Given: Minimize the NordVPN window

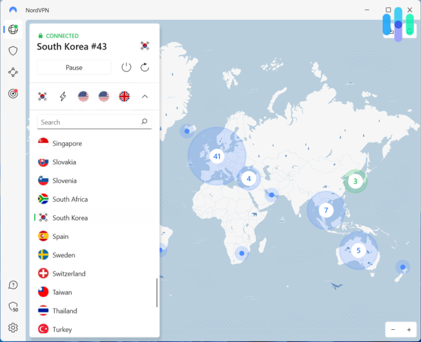Looking at the screenshot, I should point(367,10).
